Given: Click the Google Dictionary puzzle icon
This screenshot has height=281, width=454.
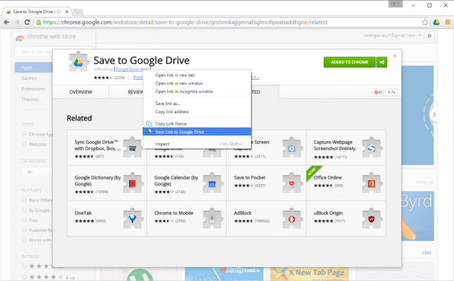Looking at the screenshot, I should [x=132, y=183].
